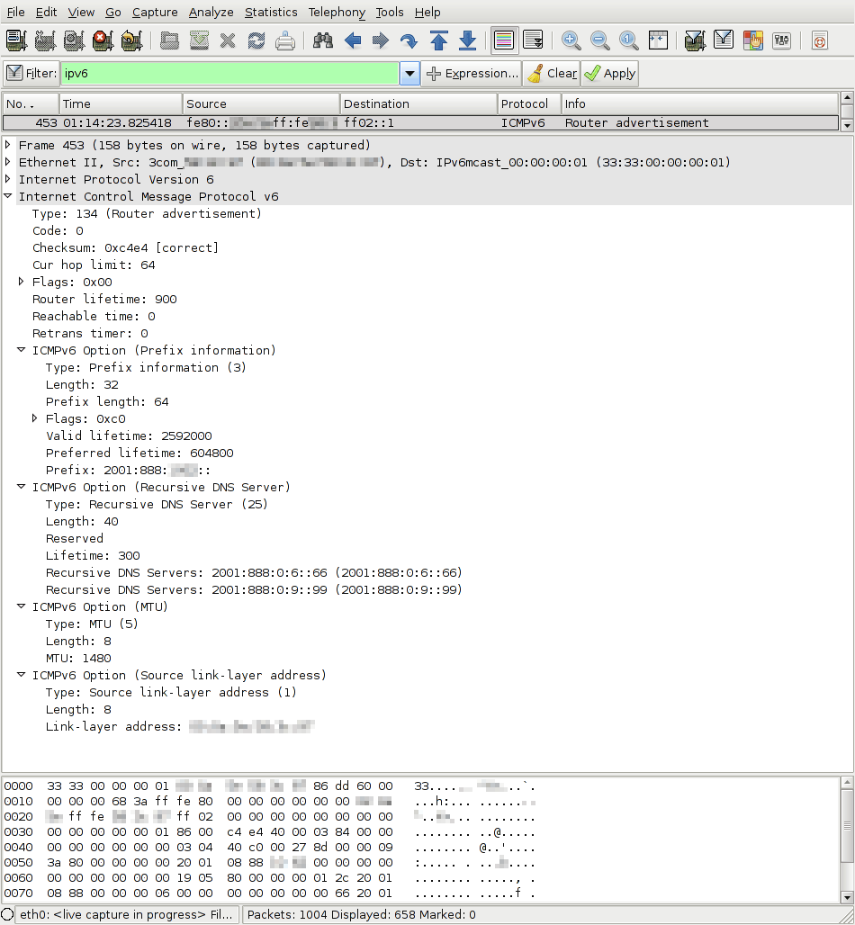Zoom in on packet text
Viewport: 855px width, 925px height.
[x=571, y=40]
